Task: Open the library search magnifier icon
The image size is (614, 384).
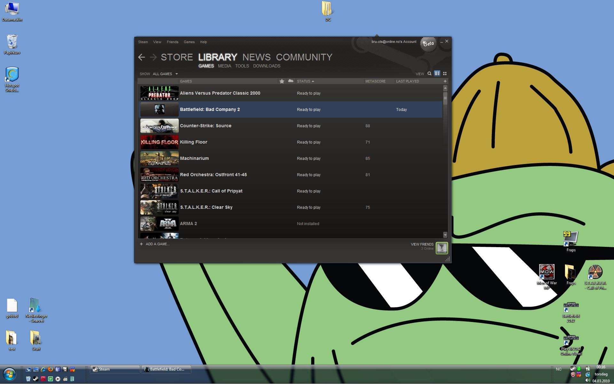Action: 429,74
